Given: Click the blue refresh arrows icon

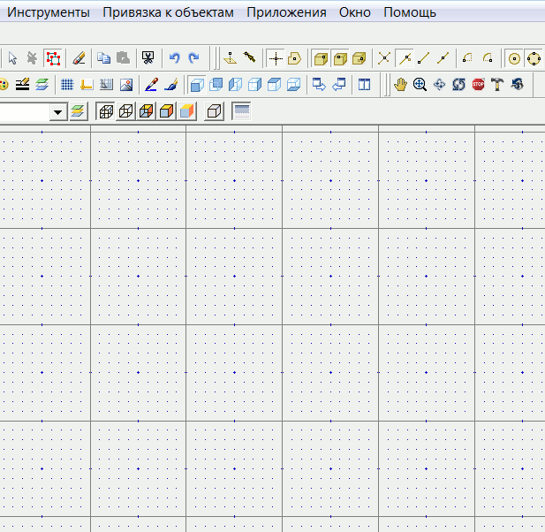Looking at the screenshot, I should (x=458, y=85).
